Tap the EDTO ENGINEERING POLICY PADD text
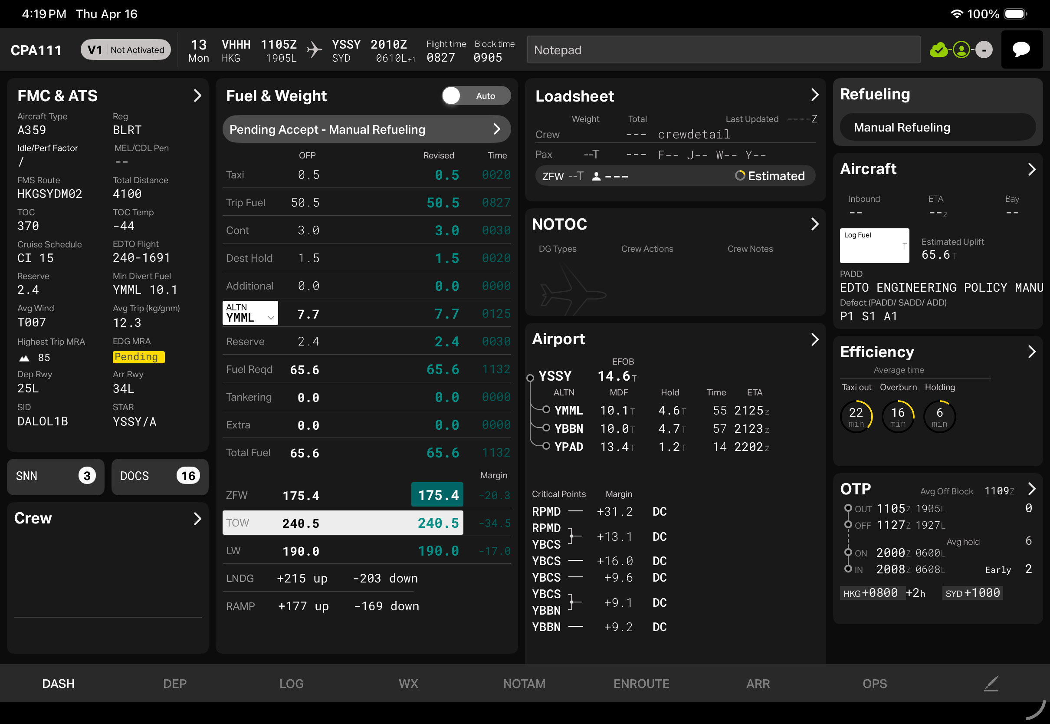The width and height of the screenshot is (1050, 724). click(942, 288)
